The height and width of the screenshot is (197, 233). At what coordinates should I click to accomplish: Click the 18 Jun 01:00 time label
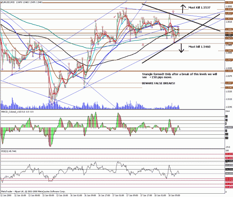[x=160, y=196]
